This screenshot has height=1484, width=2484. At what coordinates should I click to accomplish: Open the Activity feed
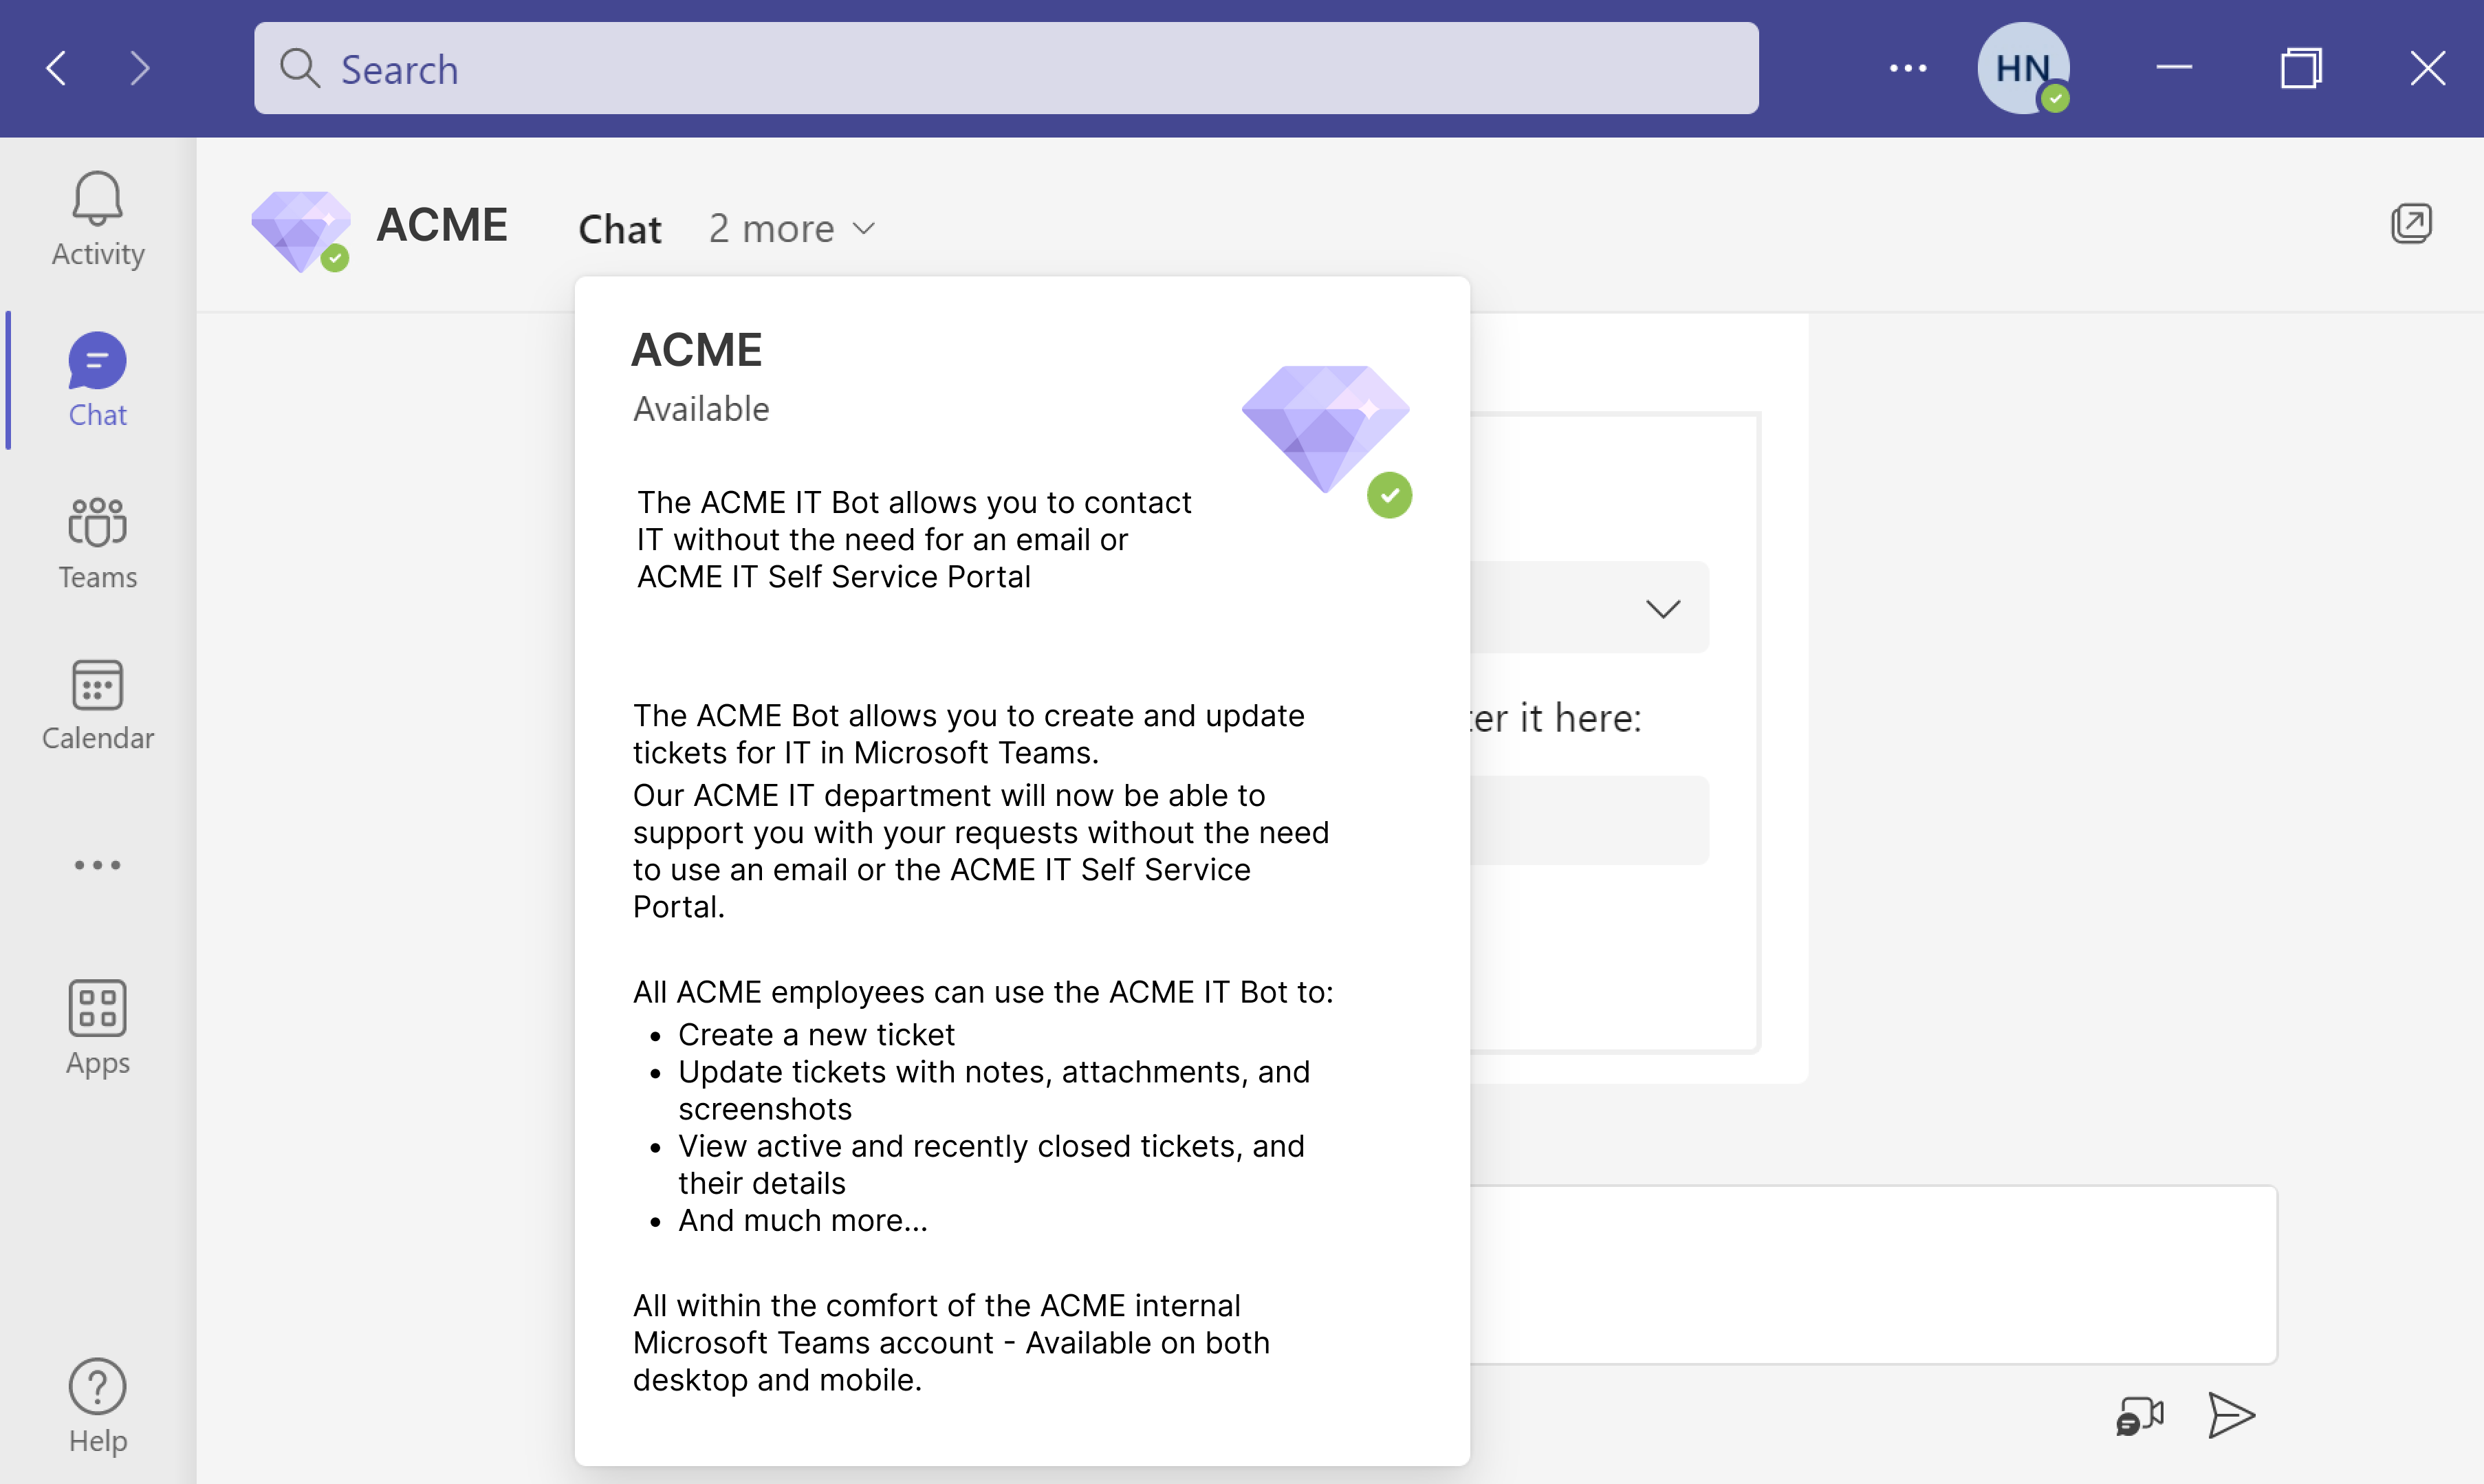98,219
